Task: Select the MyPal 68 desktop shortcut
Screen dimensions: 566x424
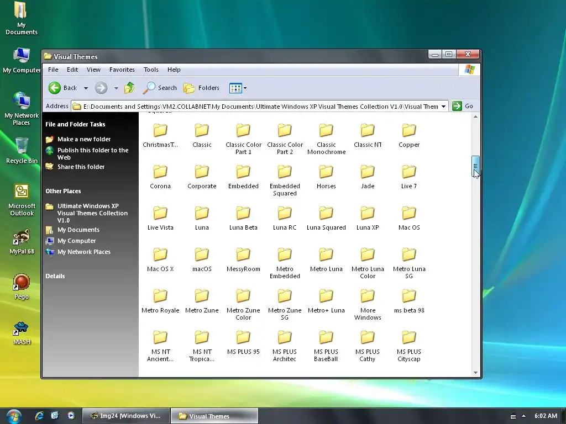Action: (x=22, y=242)
